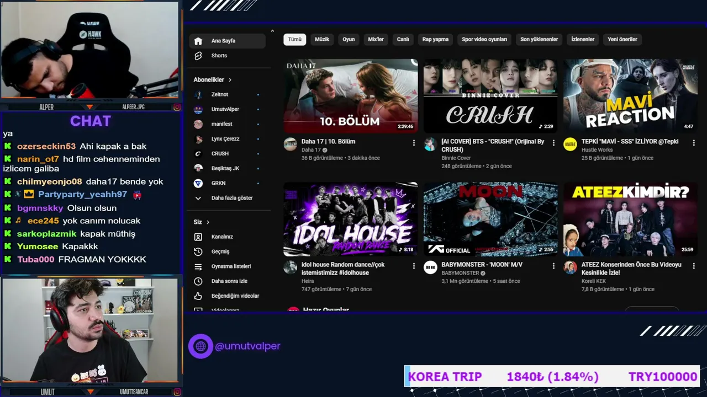Open the idol house Random dance title
The height and width of the screenshot is (397, 707).
[x=343, y=269]
